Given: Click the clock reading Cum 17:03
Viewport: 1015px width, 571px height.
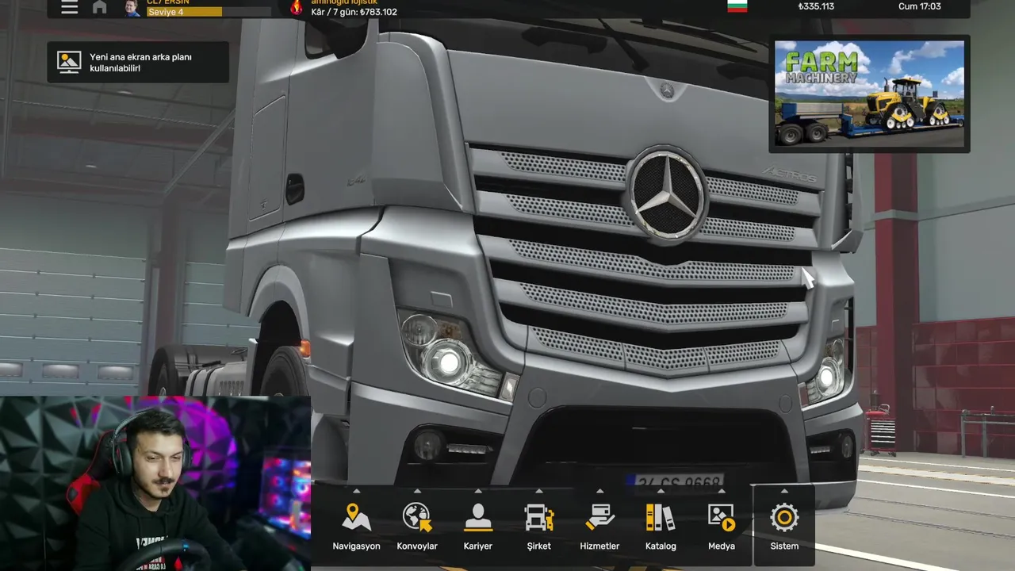Looking at the screenshot, I should click(920, 6).
